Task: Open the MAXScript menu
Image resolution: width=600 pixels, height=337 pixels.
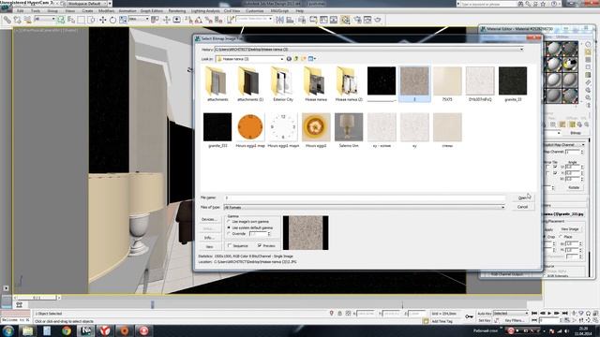Action: [279, 10]
